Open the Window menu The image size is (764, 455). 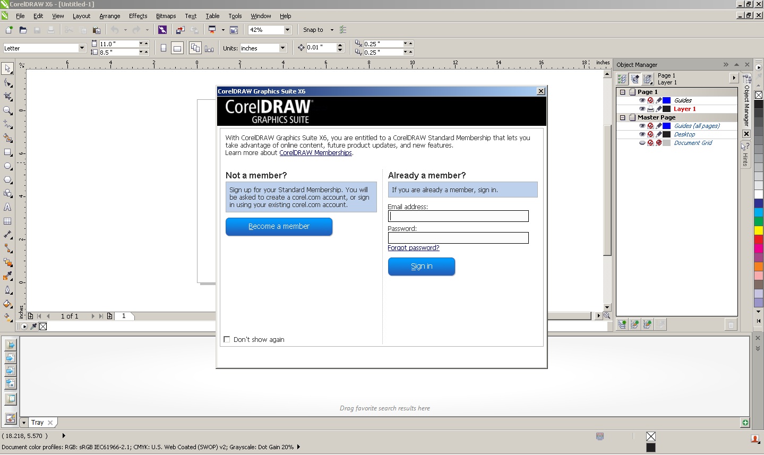261,16
